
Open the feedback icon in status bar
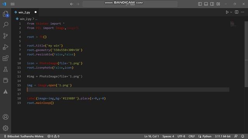[236, 136]
